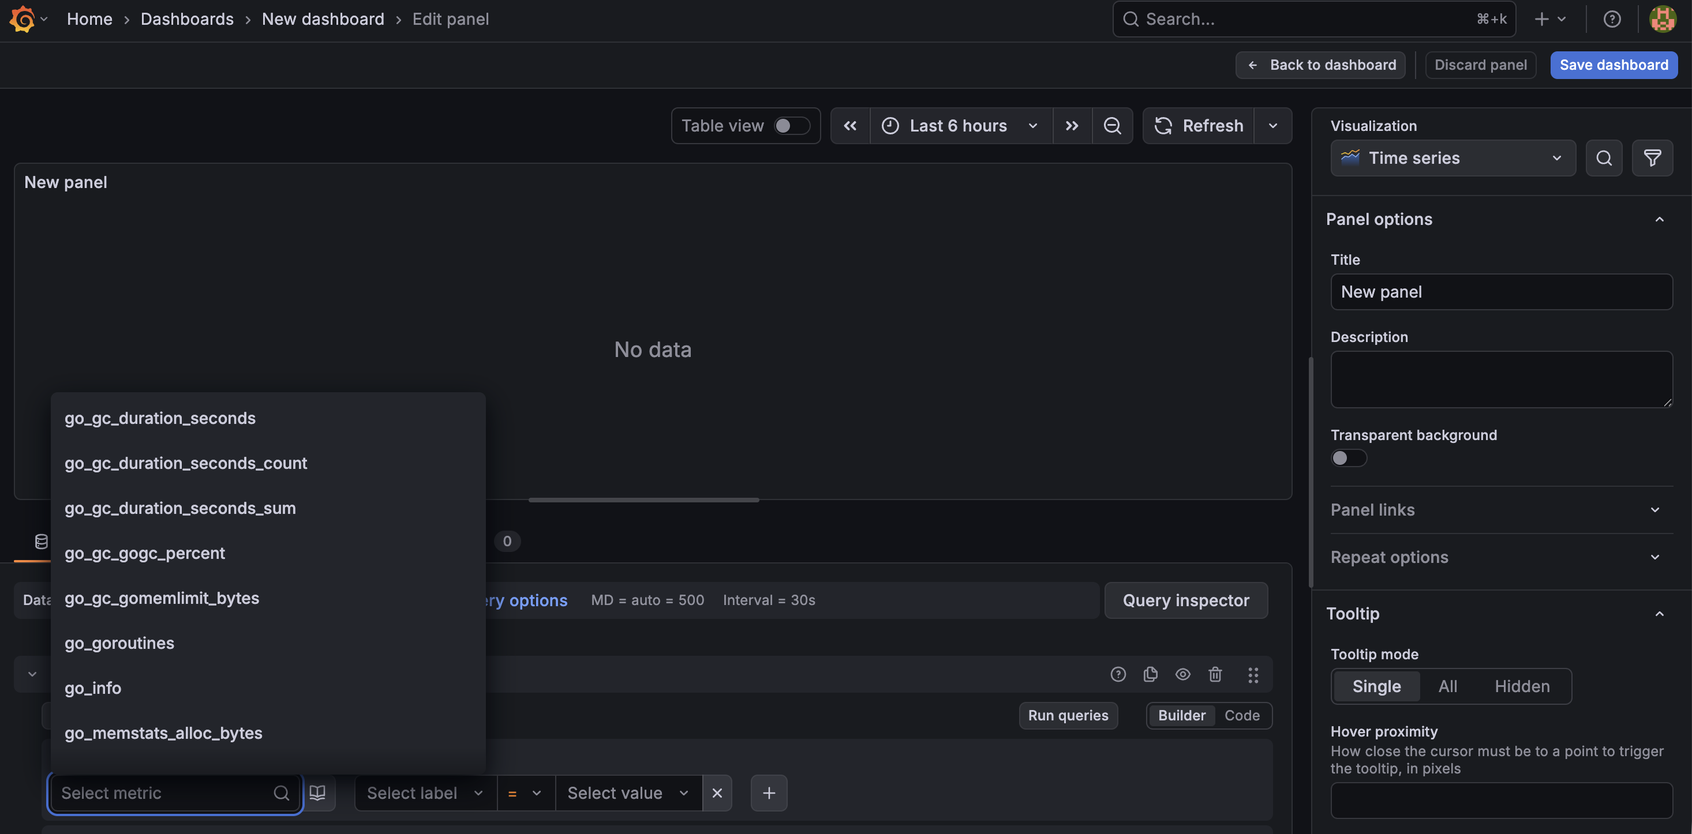Image resolution: width=1692 pixels, height=834 pixels.
Task: Open the metrics explorer book icon
Action: [x=318, y=793]
